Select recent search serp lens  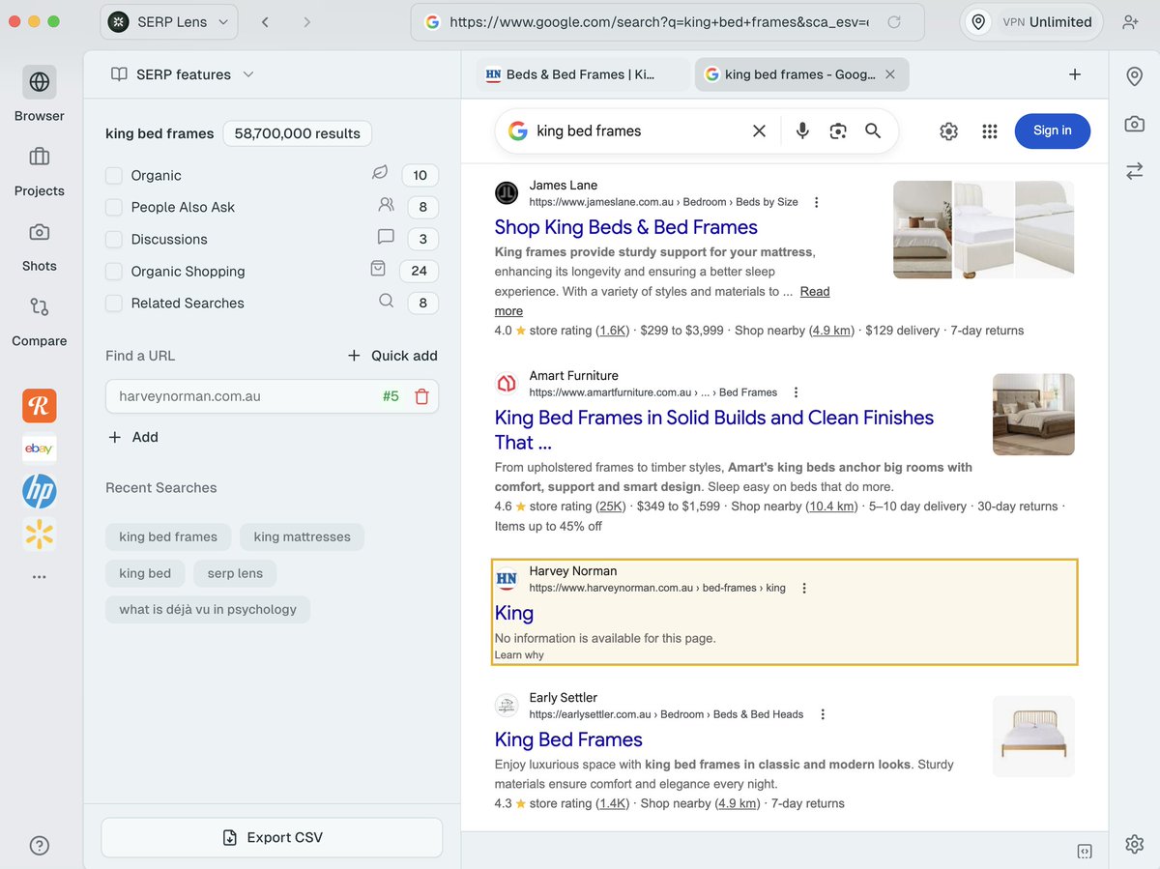235,573
